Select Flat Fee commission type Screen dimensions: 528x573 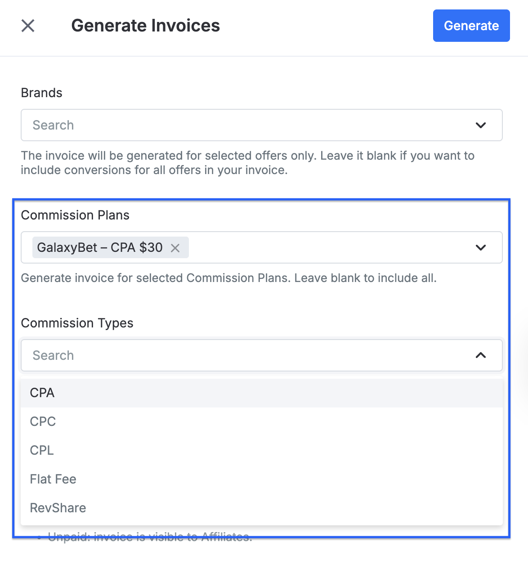tap(262, 479)
